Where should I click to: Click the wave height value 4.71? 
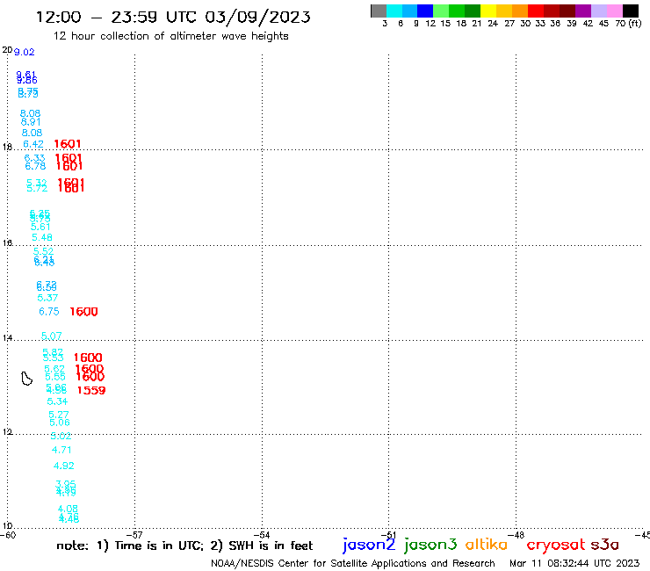pyautogui.click(x=61, y=450)
